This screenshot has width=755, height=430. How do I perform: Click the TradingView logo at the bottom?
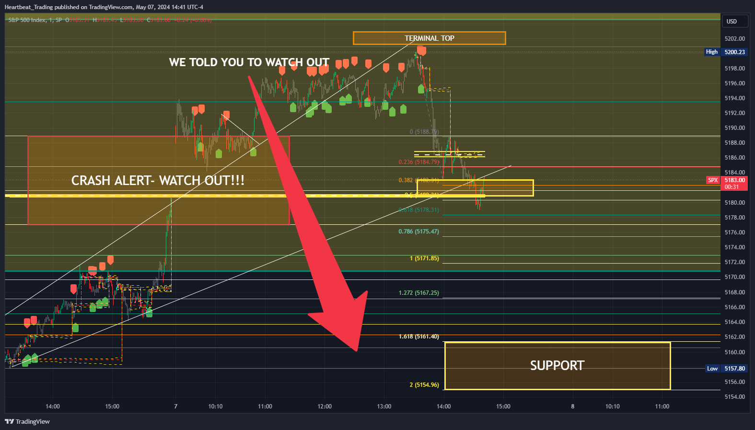coord(27,421)
